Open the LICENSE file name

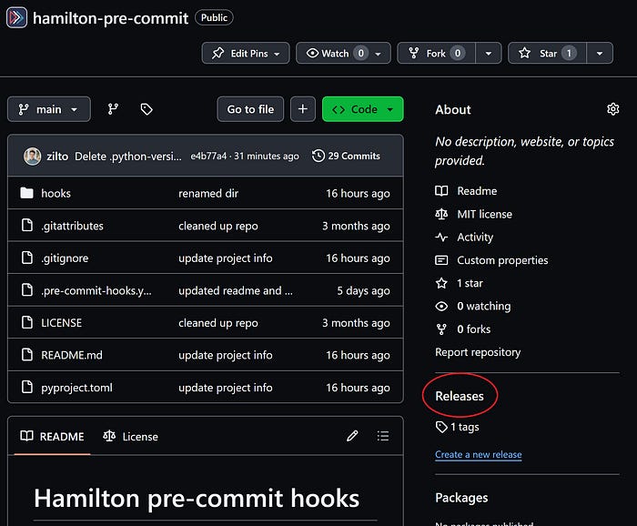click(61, 323)
